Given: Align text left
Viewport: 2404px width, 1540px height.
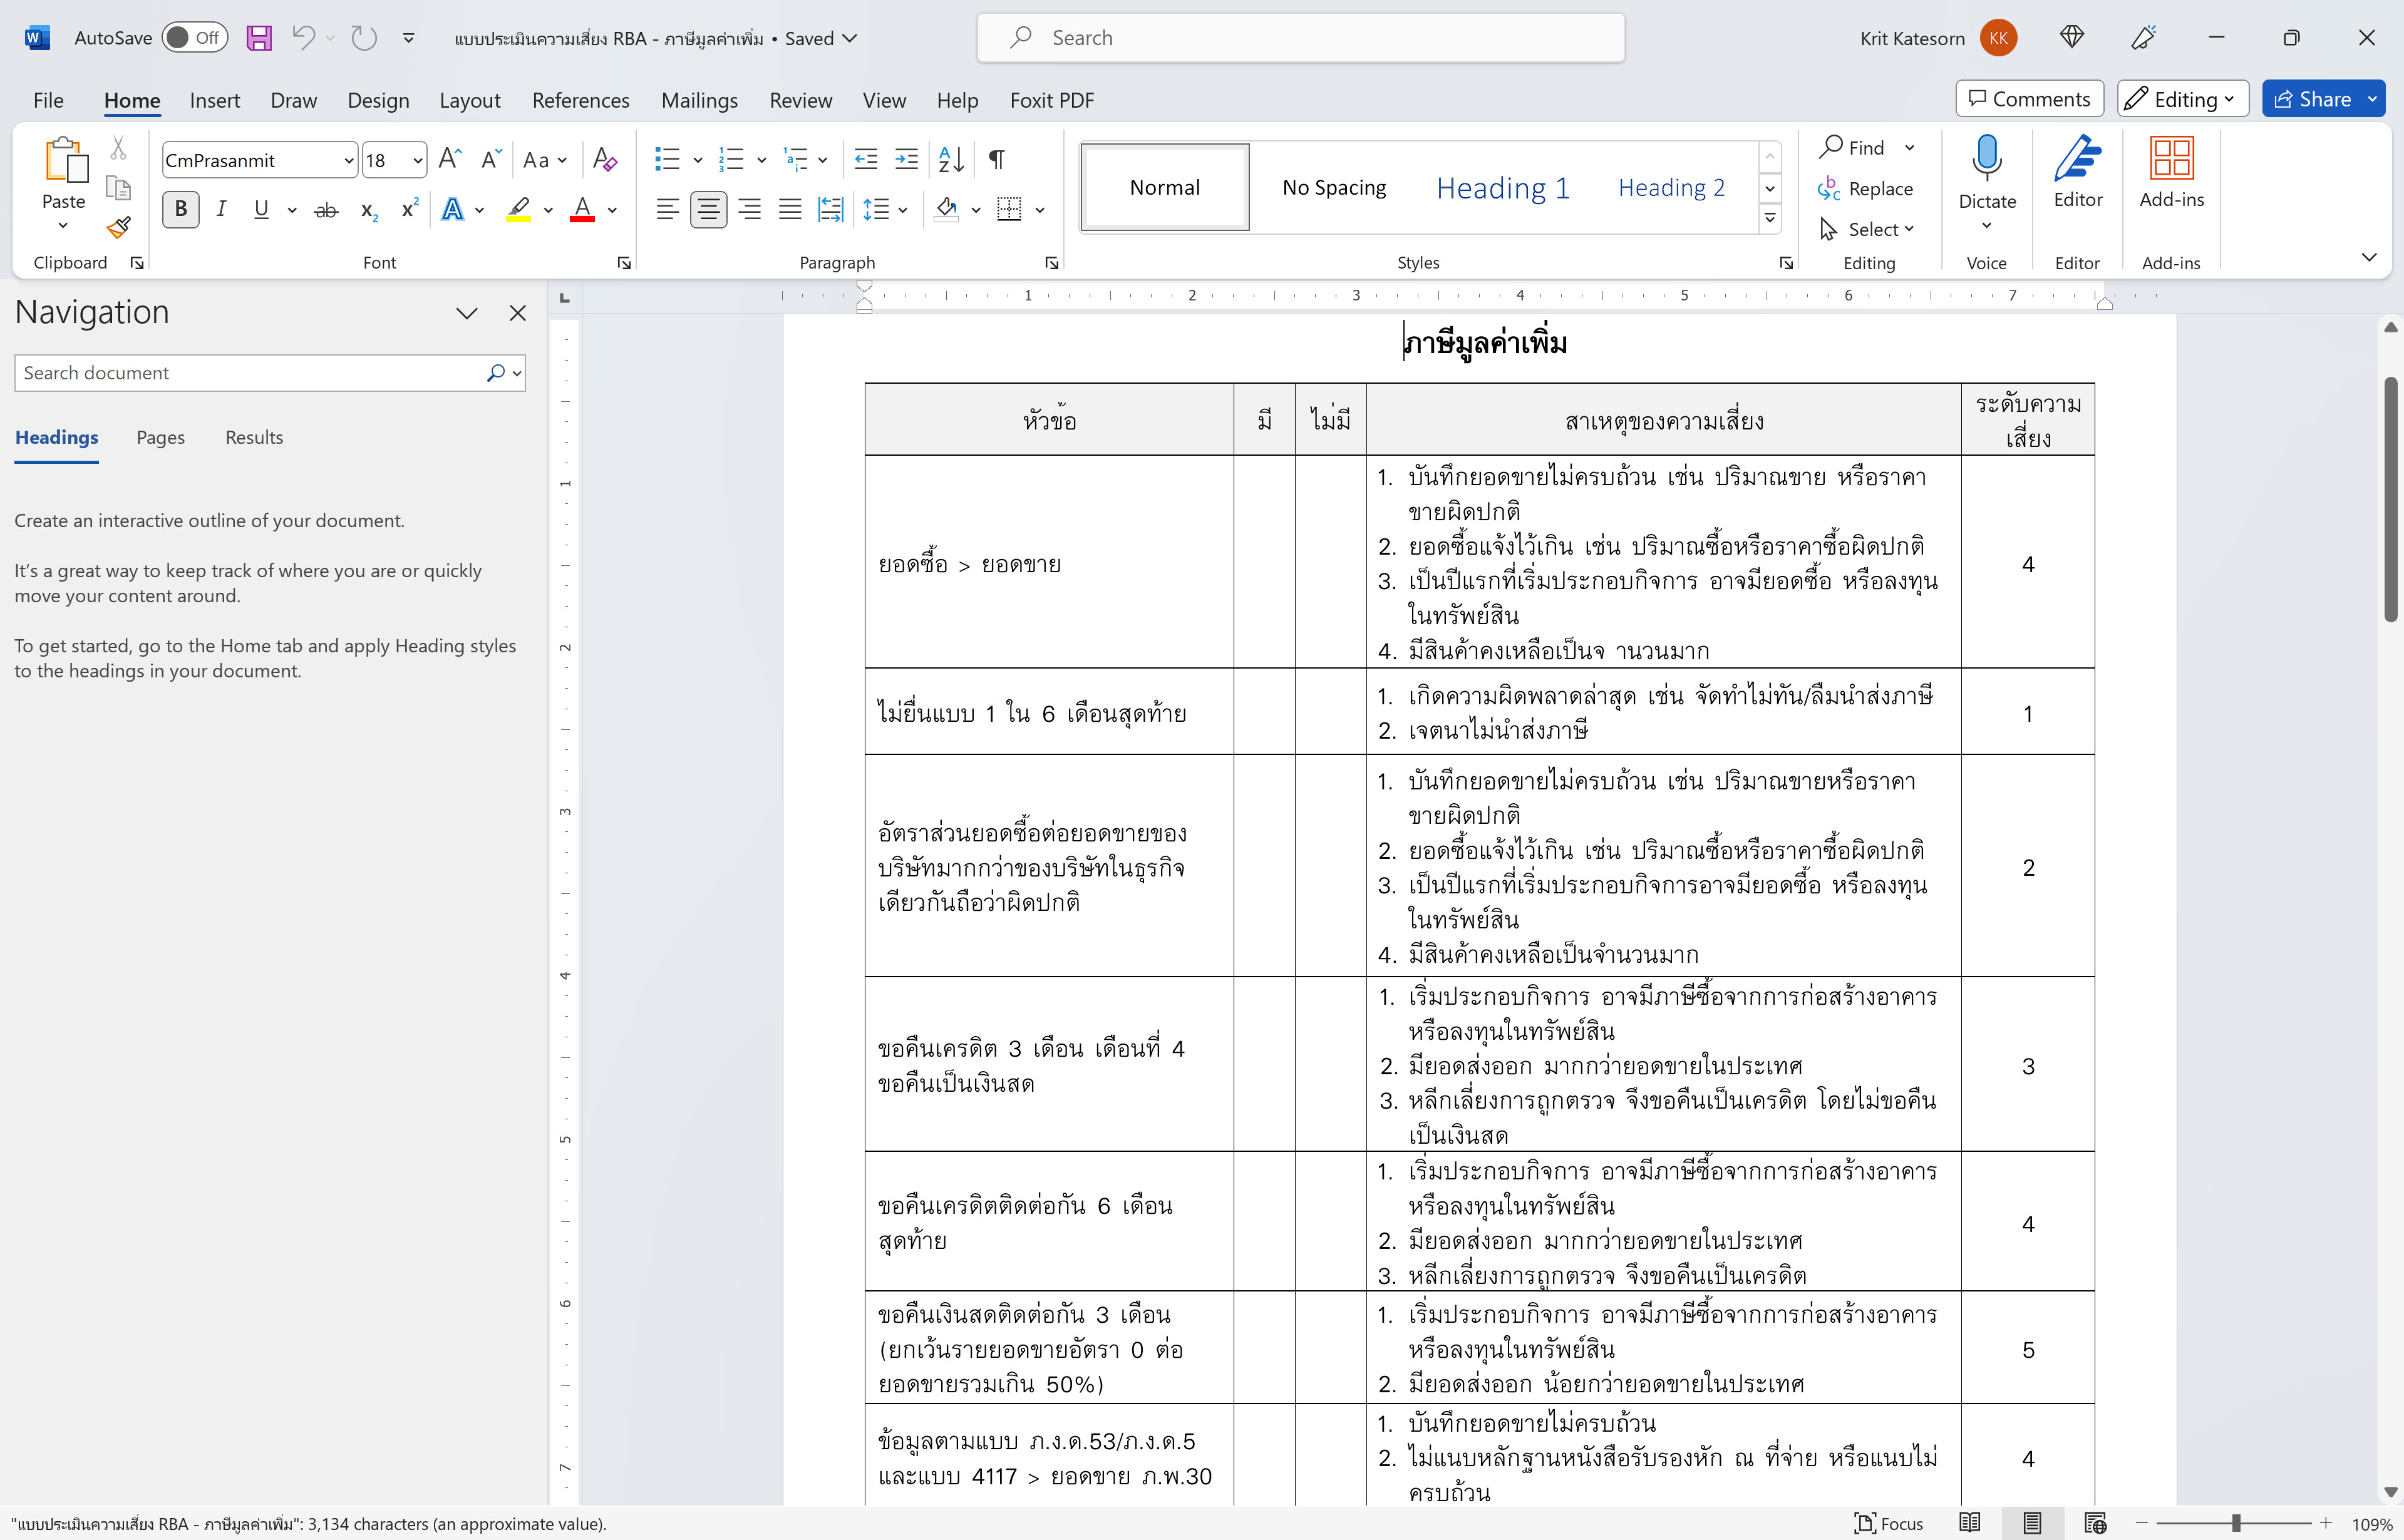Looking at the screenshot, I should tap(667, 210).
